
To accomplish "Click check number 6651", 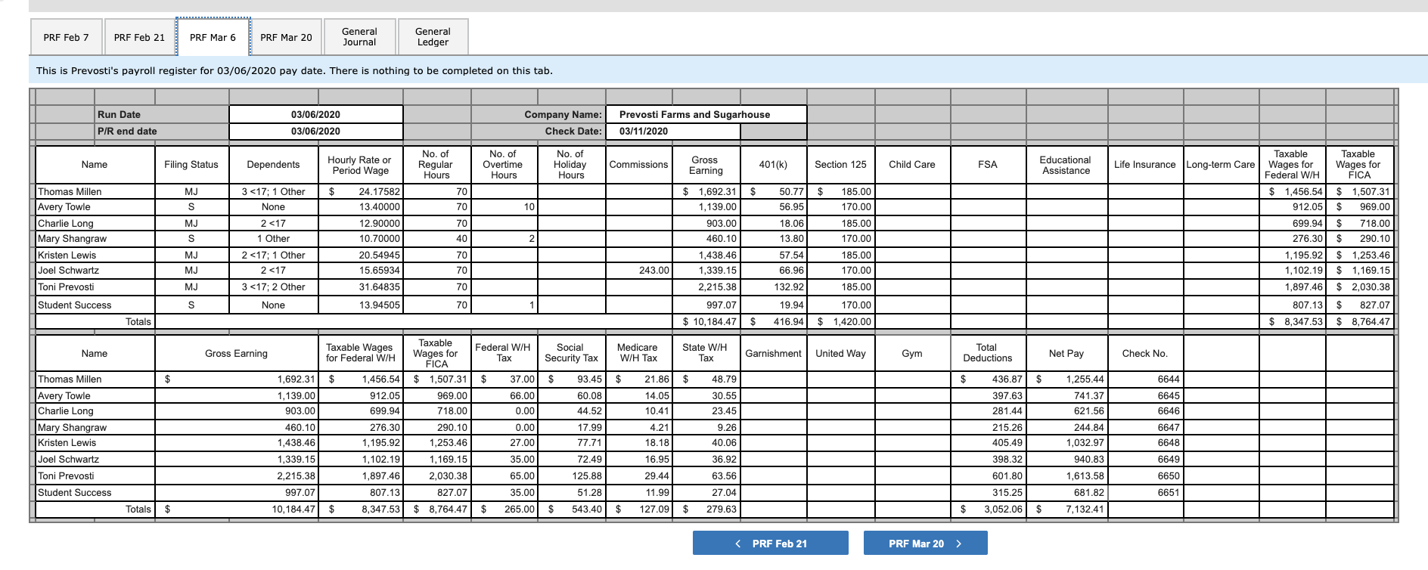I will 1145,492.
